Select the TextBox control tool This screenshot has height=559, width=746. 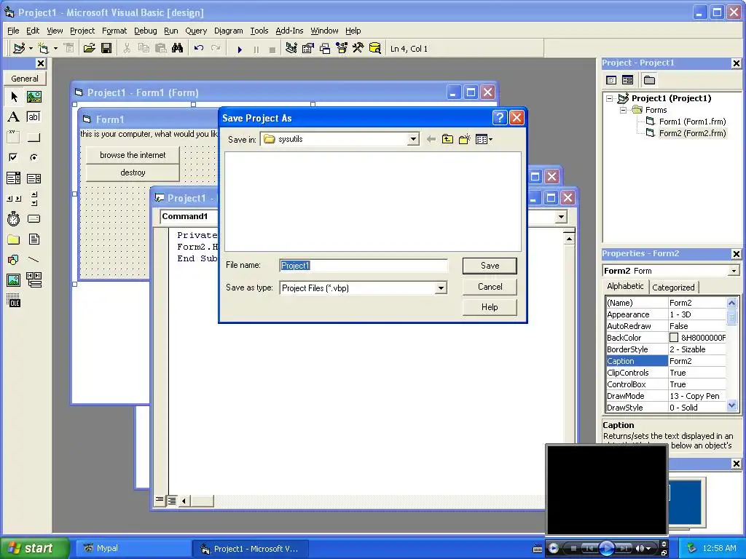34,117
